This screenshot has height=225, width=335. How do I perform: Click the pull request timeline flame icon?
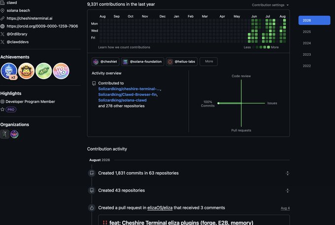tap(92, 208)
